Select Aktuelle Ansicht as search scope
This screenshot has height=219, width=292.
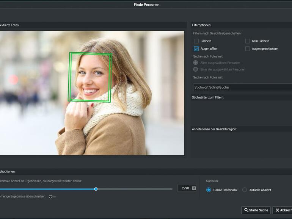pyautogui.click(x=245, y=190)
